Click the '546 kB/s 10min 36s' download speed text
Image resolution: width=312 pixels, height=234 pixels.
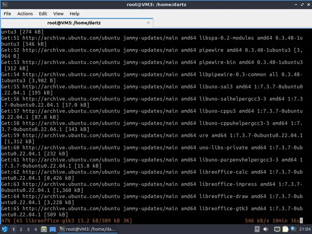(272, 221)
